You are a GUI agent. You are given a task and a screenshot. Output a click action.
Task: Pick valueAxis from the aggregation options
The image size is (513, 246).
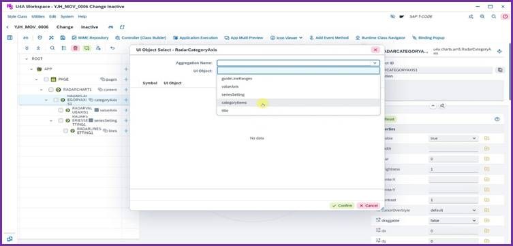pos(298,86)
